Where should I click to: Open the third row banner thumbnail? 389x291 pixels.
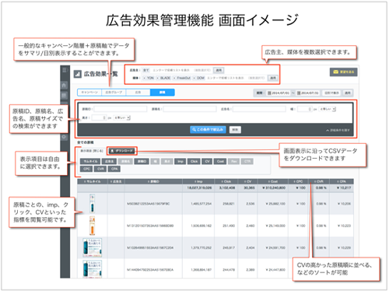pyautogui.click(x=92, y=247)
